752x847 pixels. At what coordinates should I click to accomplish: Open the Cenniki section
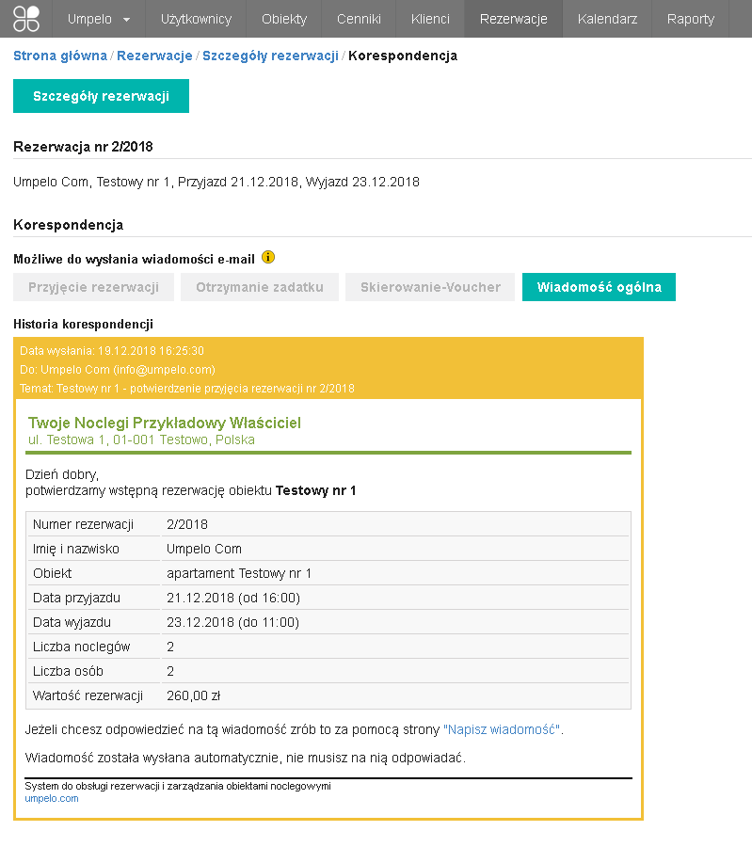[359, 19]
